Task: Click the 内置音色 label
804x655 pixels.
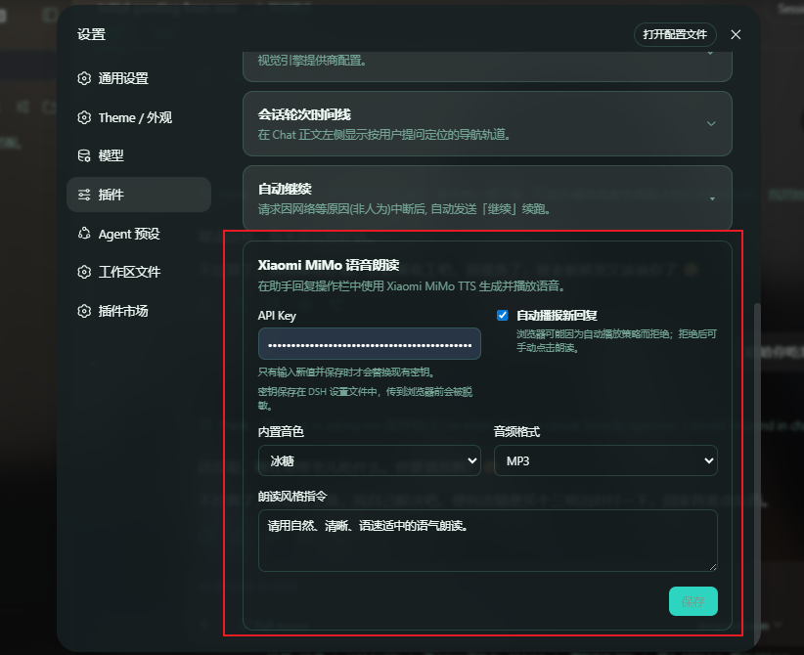Action: [x=281, y=432]
